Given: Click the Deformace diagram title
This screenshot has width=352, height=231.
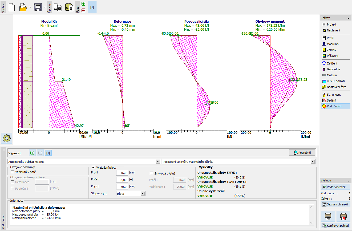Looking at the screenshot, I should [123, 22].
